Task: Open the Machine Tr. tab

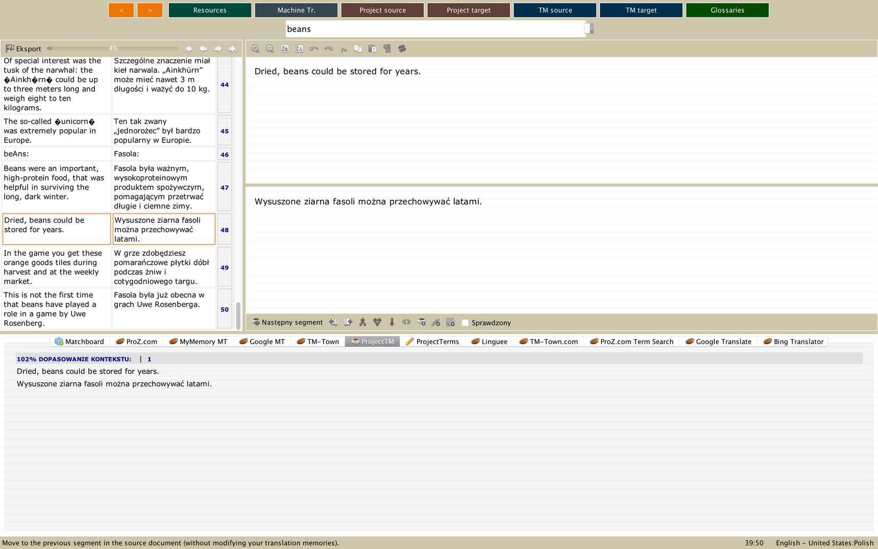Action: click(296, 10)
